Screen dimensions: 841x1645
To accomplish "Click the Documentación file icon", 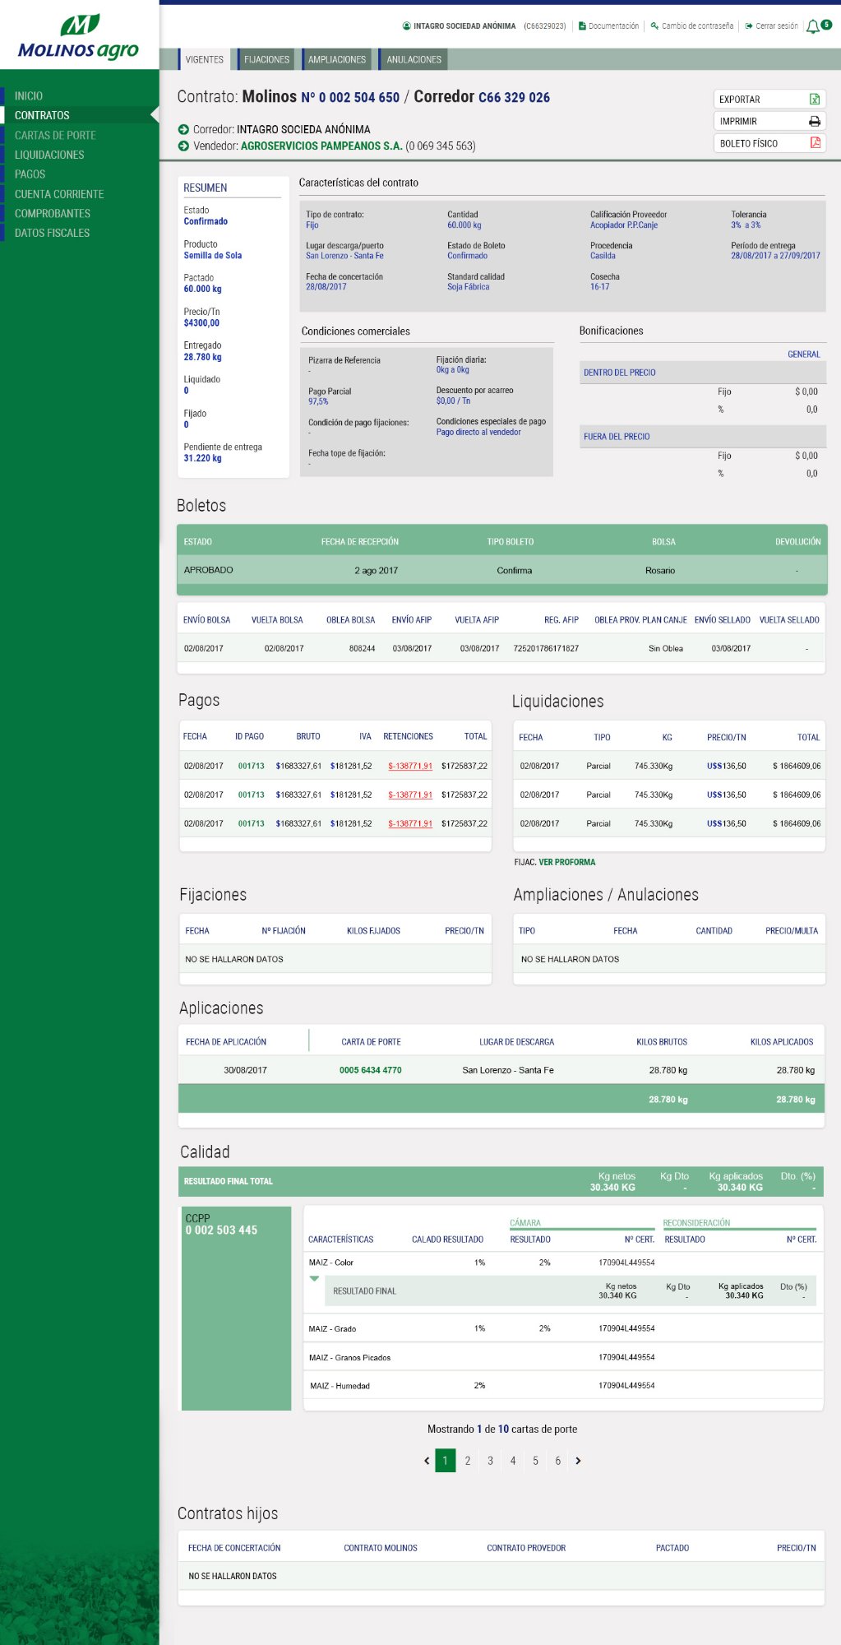I will [x=582, y=26].
